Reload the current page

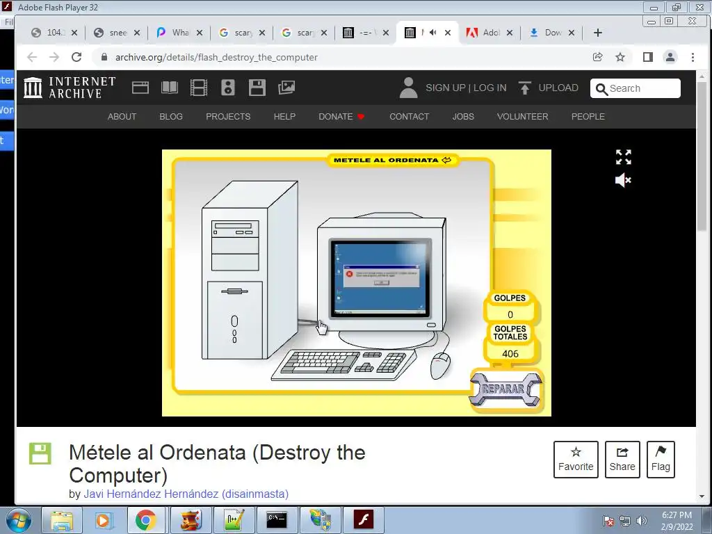[76, 57]
